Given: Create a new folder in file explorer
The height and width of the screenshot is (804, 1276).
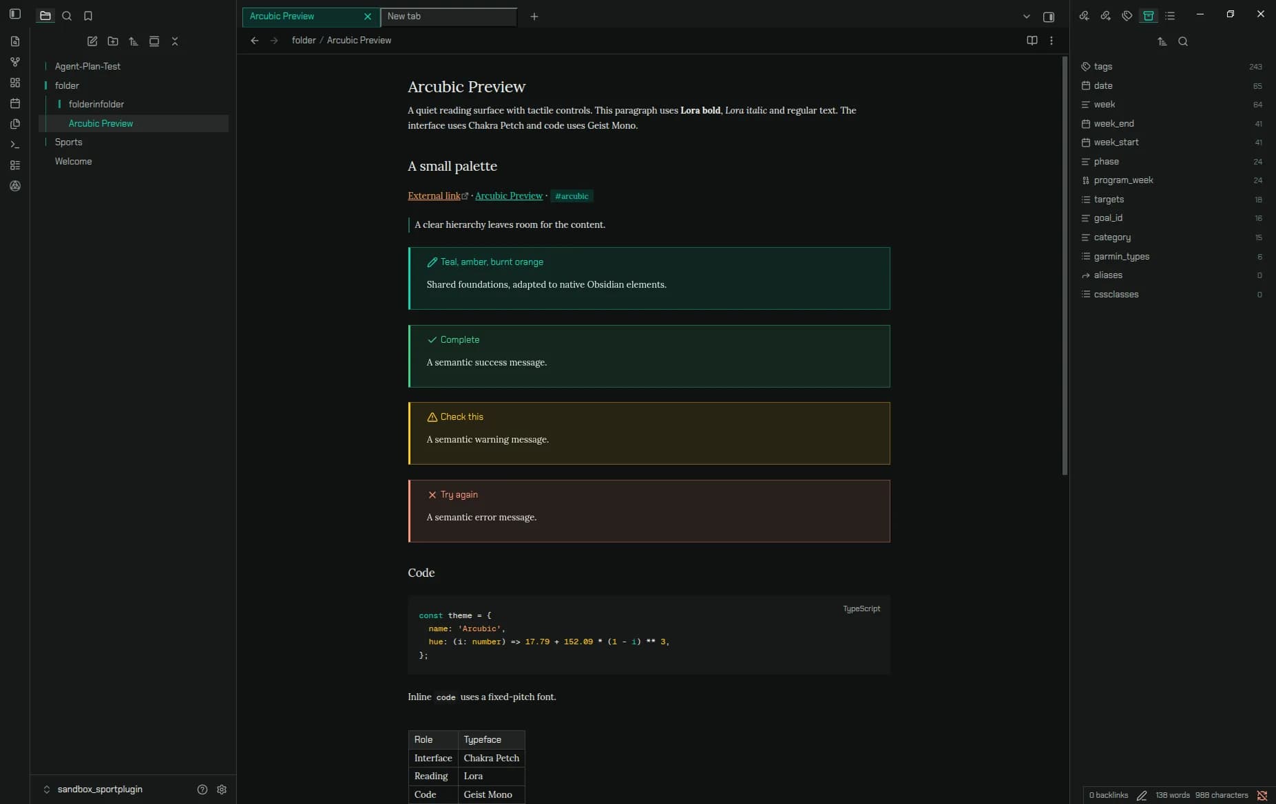Looking at the screenshot, I should click(113, 41).
